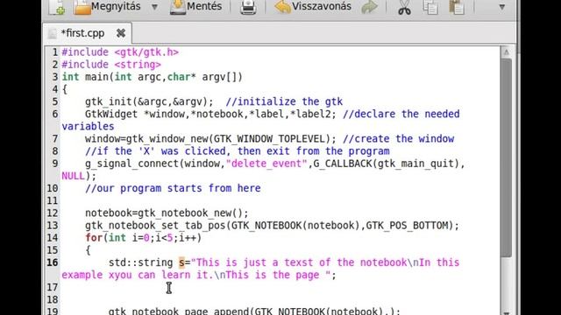Copy selection with the copy icon
The height and width of the screenshot is (315, 561).
pyautogui.click(x=430, y=7)
